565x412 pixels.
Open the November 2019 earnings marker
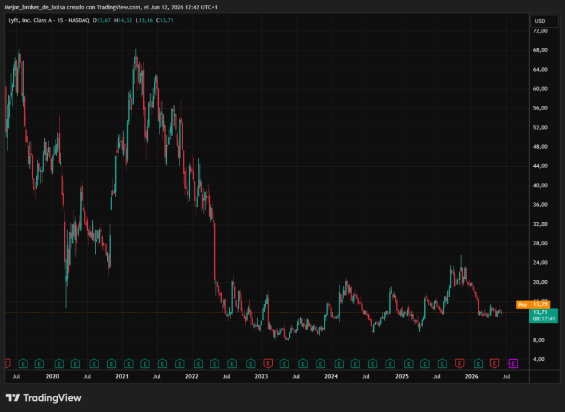click(39, 363)
